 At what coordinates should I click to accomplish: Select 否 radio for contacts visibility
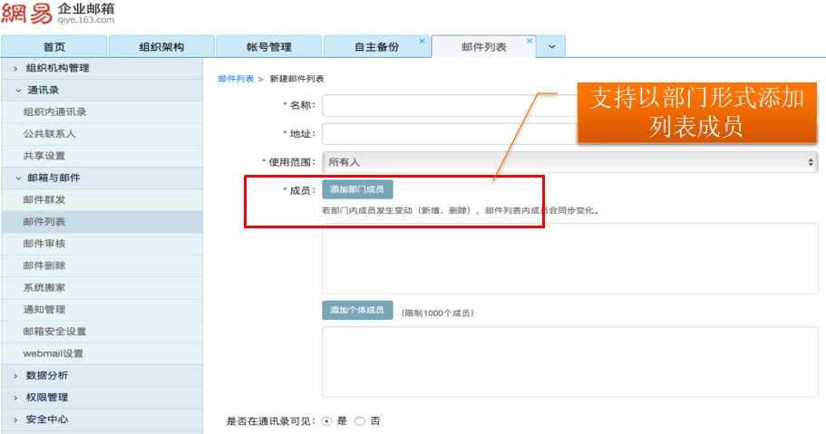coord(360,421)
